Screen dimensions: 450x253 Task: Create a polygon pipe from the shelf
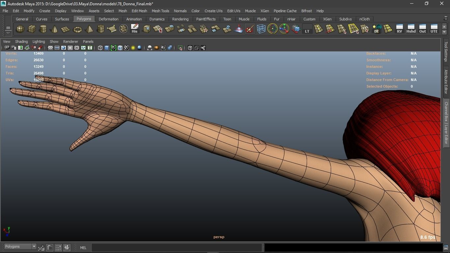(100, 29)
